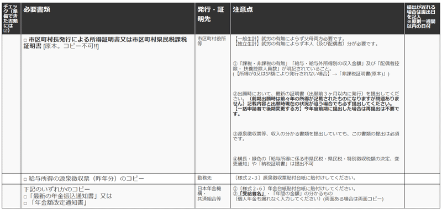Image resolution: width=442 pixels, height=210 pixels.
Task: Click the text ※原則一週間以内の日付 in the header
Action: (x=421, y=24)
